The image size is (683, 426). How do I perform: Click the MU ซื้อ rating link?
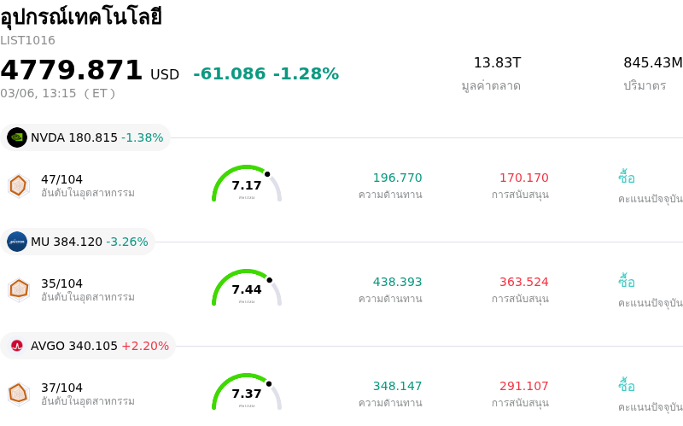[627, 282]
